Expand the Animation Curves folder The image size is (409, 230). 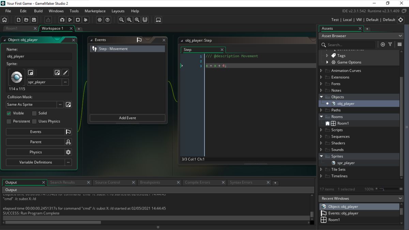[x=321, y=71]
